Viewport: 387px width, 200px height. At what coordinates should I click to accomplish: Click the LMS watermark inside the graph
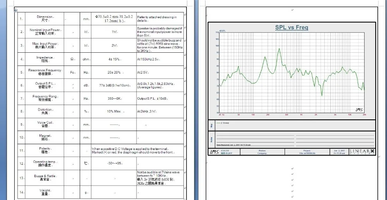(x=359, y=110)
